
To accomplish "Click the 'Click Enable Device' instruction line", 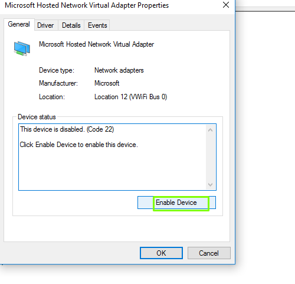I will 79,145.
